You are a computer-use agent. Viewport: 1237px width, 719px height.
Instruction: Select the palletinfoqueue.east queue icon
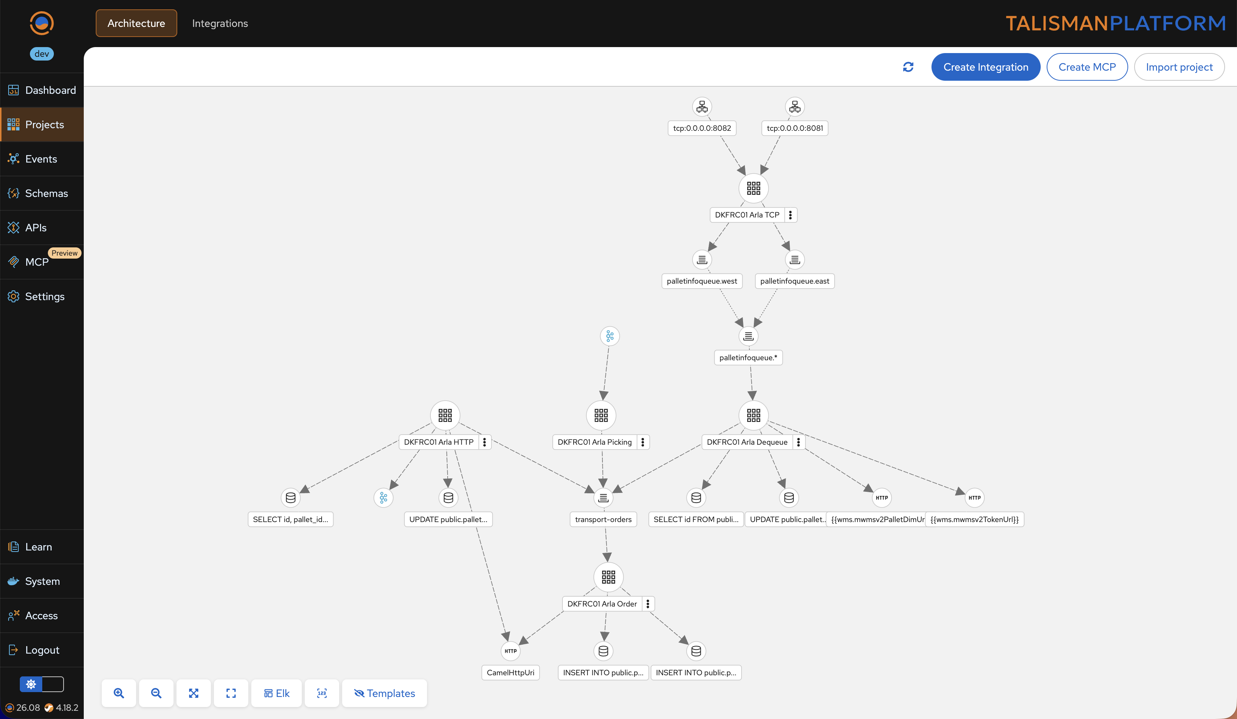tap(795, 259)
